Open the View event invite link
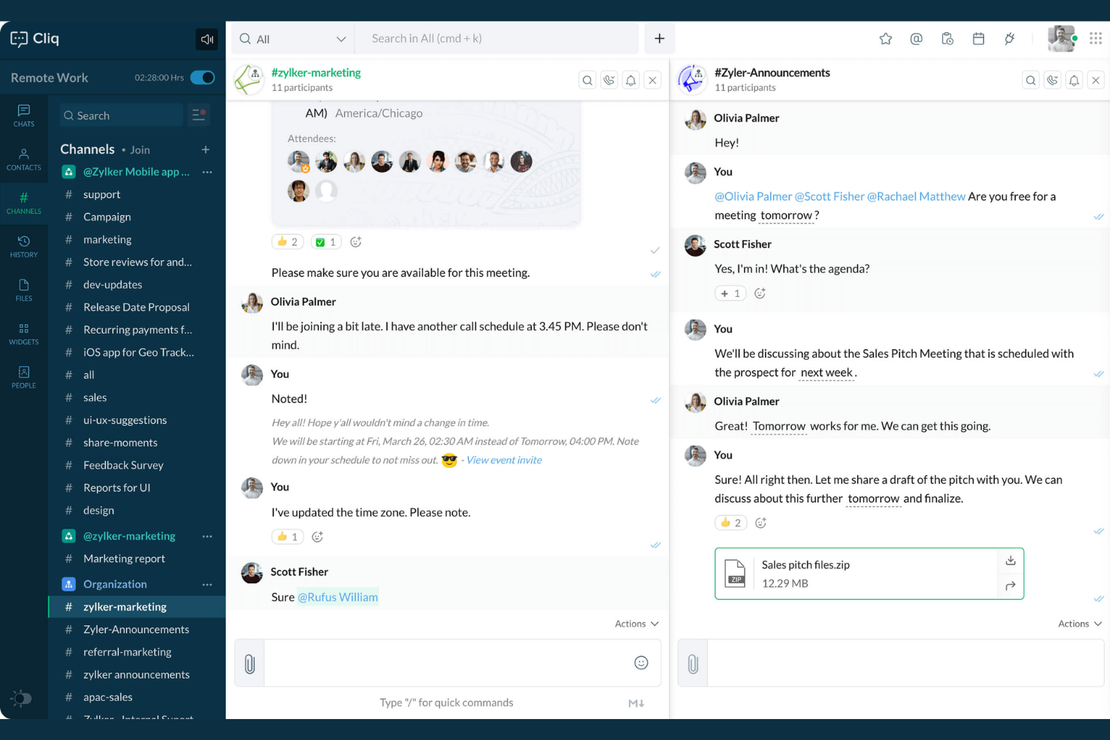Viewport: 1110px width, 740px height. pyautogui.click(x=504, y=460)
